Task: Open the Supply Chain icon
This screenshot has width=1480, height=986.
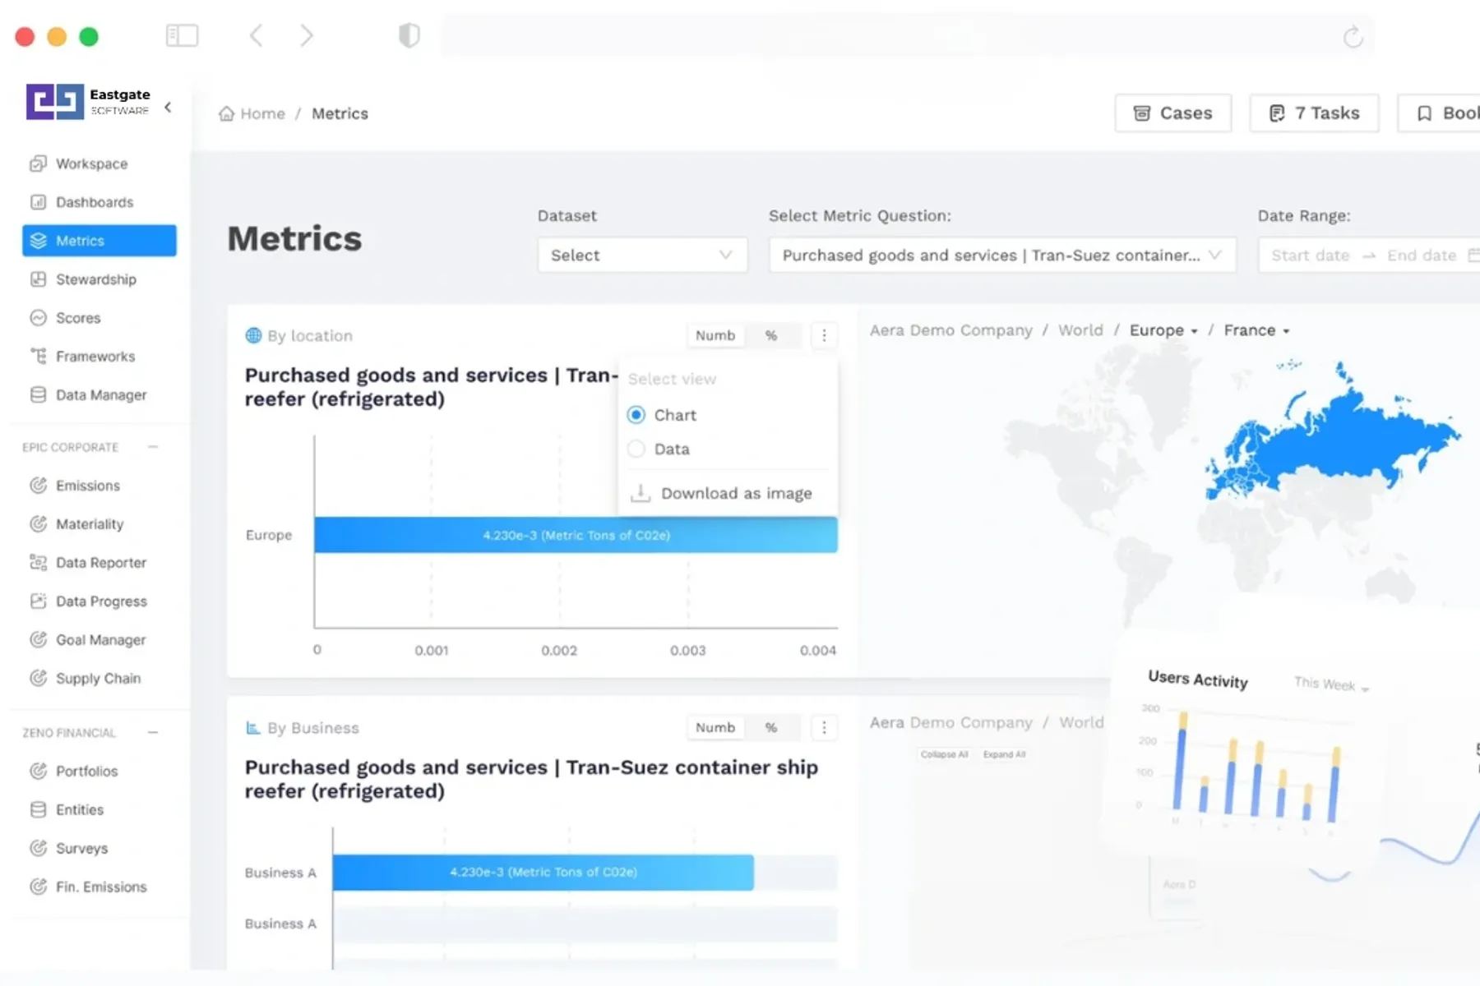Action: click(38, 678)
